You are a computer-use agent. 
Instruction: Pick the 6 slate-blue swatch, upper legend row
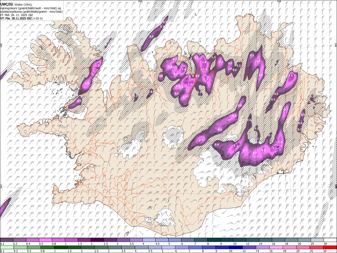coord(187,240)
